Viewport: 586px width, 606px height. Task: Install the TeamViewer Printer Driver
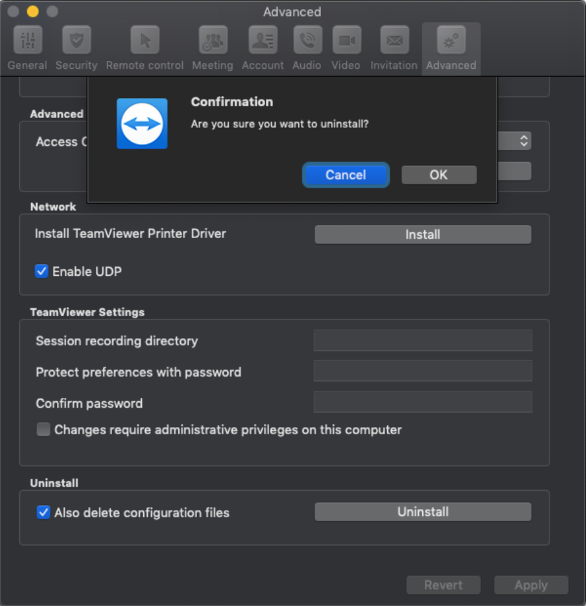(423, 235)
